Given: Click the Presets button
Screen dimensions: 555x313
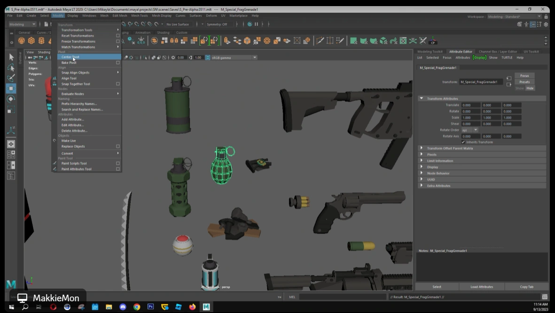Looking at the screenshot, I should (x=524, y=82).
